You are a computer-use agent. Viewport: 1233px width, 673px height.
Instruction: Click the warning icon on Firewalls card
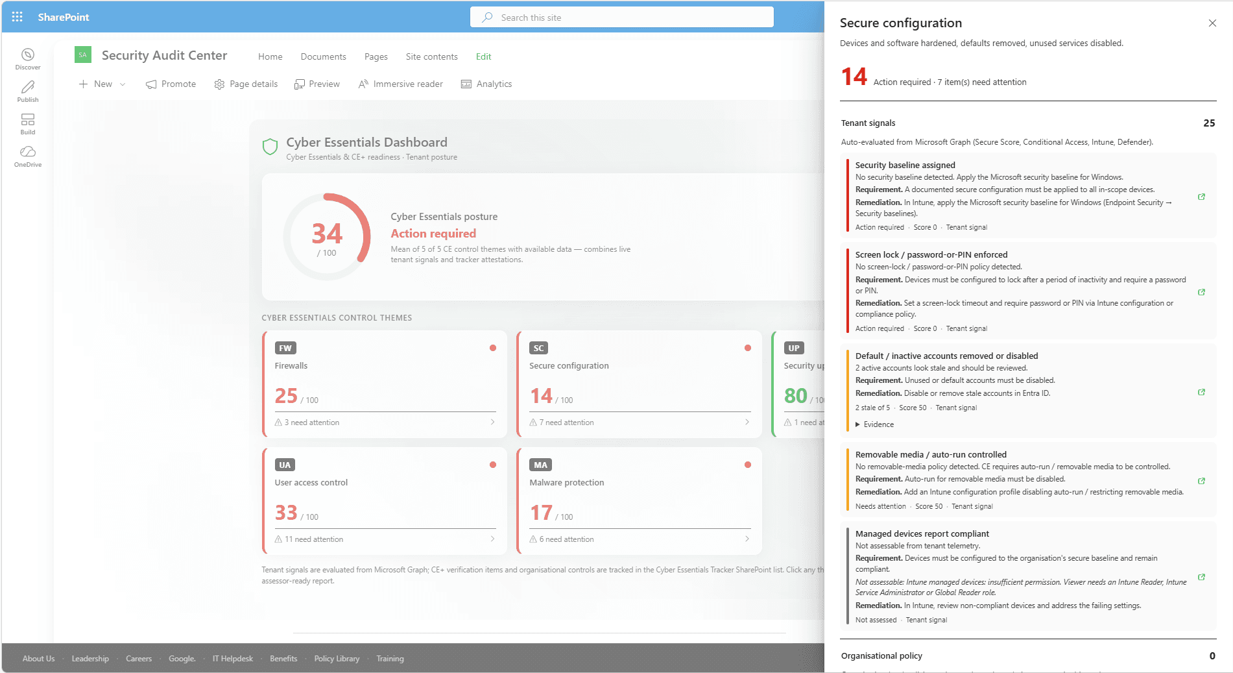pyautogui.click(x=278, y=422)
